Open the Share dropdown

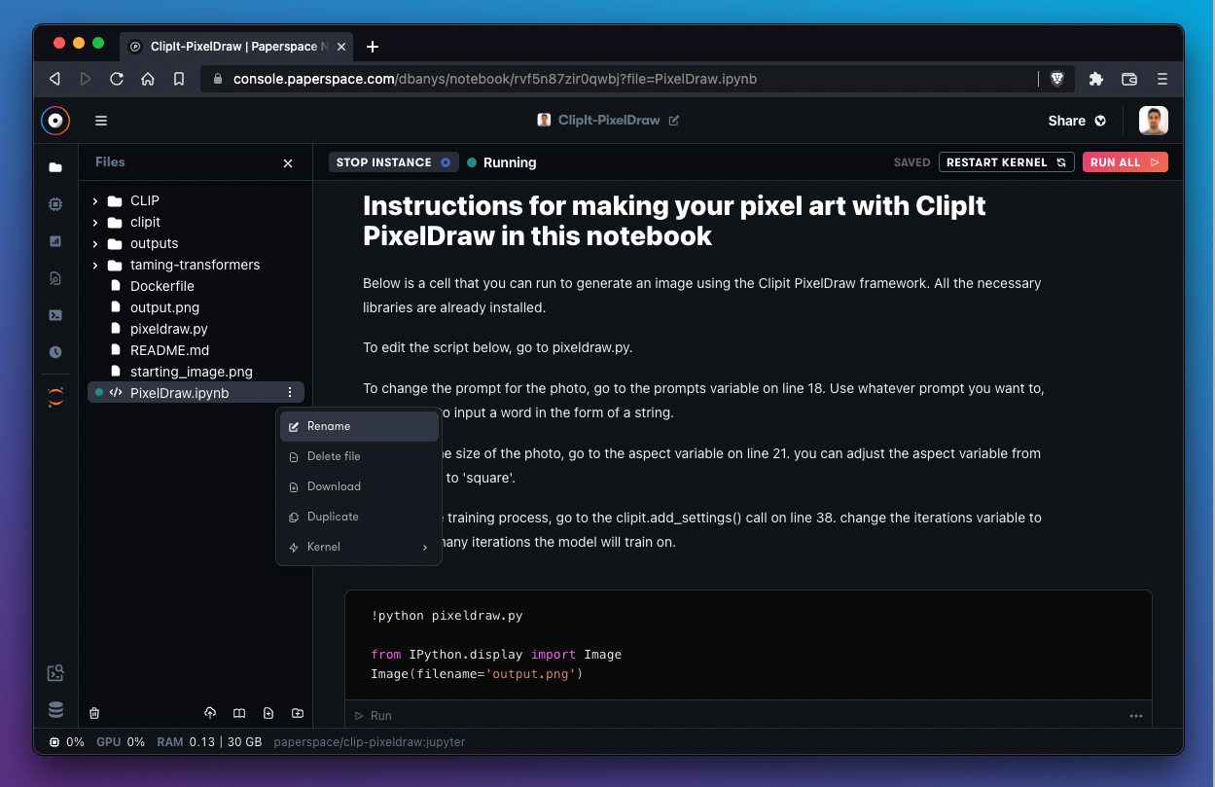tap(1077, 121)
